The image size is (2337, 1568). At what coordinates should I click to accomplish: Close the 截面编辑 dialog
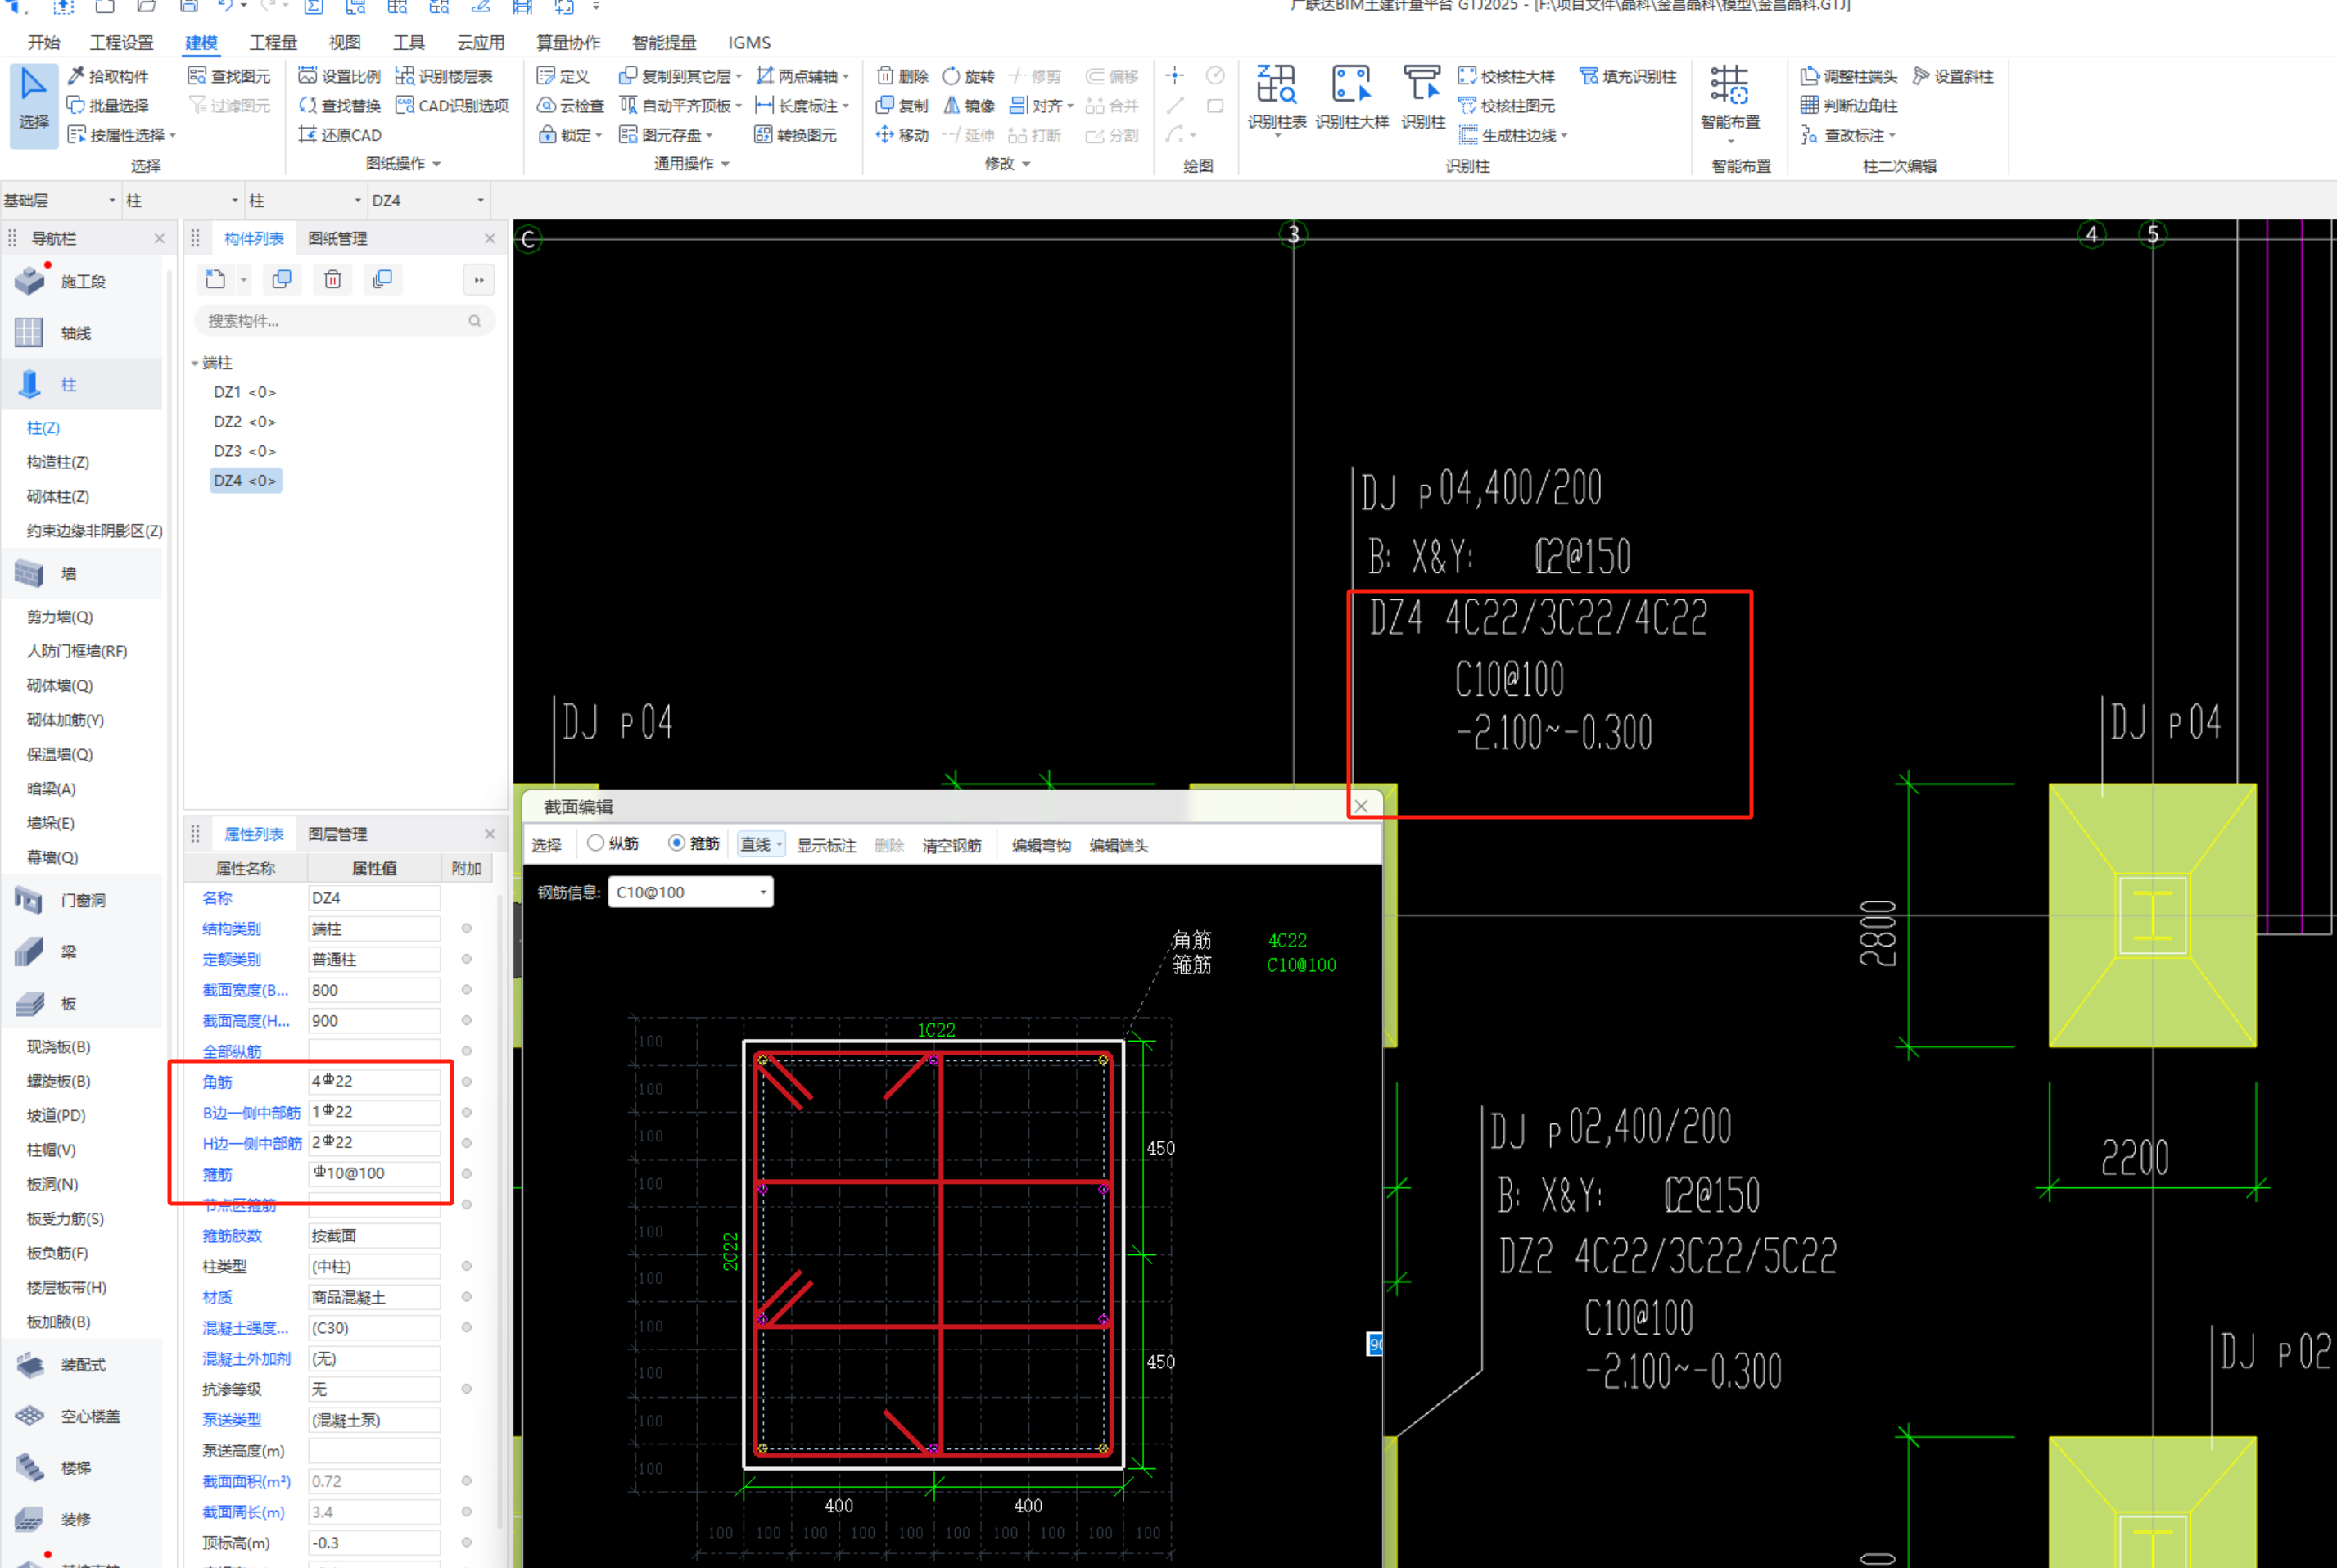pos(1361,806)
